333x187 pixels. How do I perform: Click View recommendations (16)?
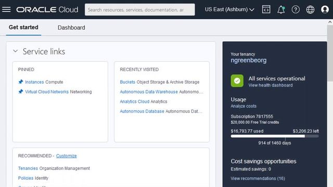tap(258, 179)
